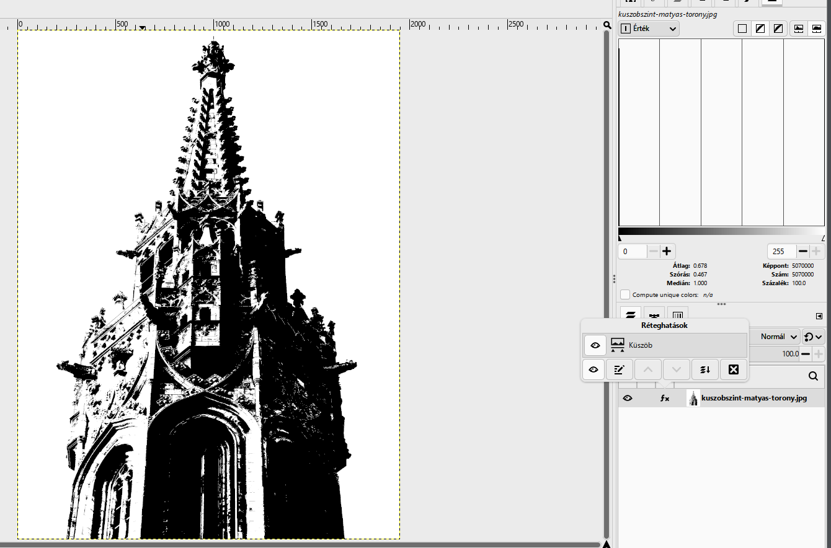Click the plain white square histogram button
This screenshot has height=548, width=831.
[x=742, y=29]
